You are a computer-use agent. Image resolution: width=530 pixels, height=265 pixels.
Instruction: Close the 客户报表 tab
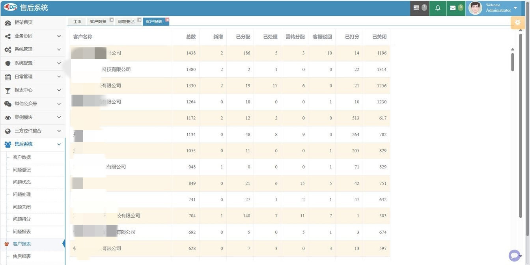click(167, 20)
